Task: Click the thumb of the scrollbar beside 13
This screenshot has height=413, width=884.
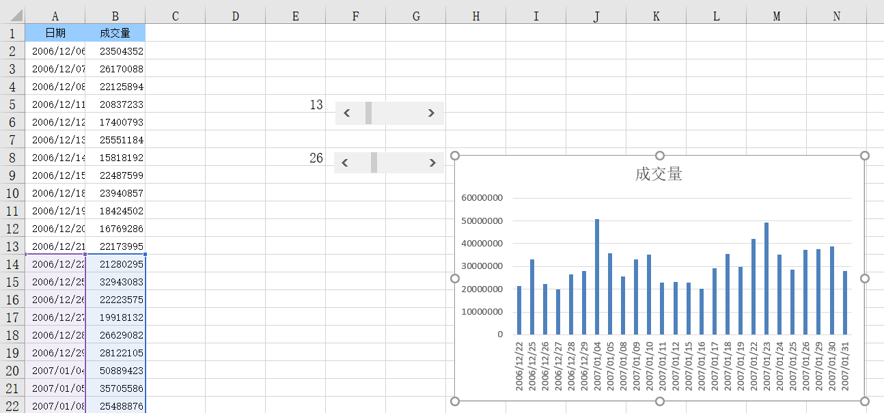Action: [368, 113]
